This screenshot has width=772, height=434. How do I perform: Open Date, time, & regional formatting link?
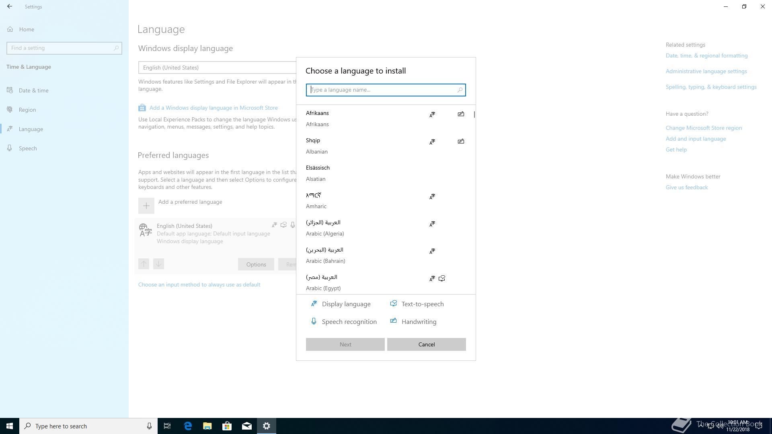pos(706,55)
